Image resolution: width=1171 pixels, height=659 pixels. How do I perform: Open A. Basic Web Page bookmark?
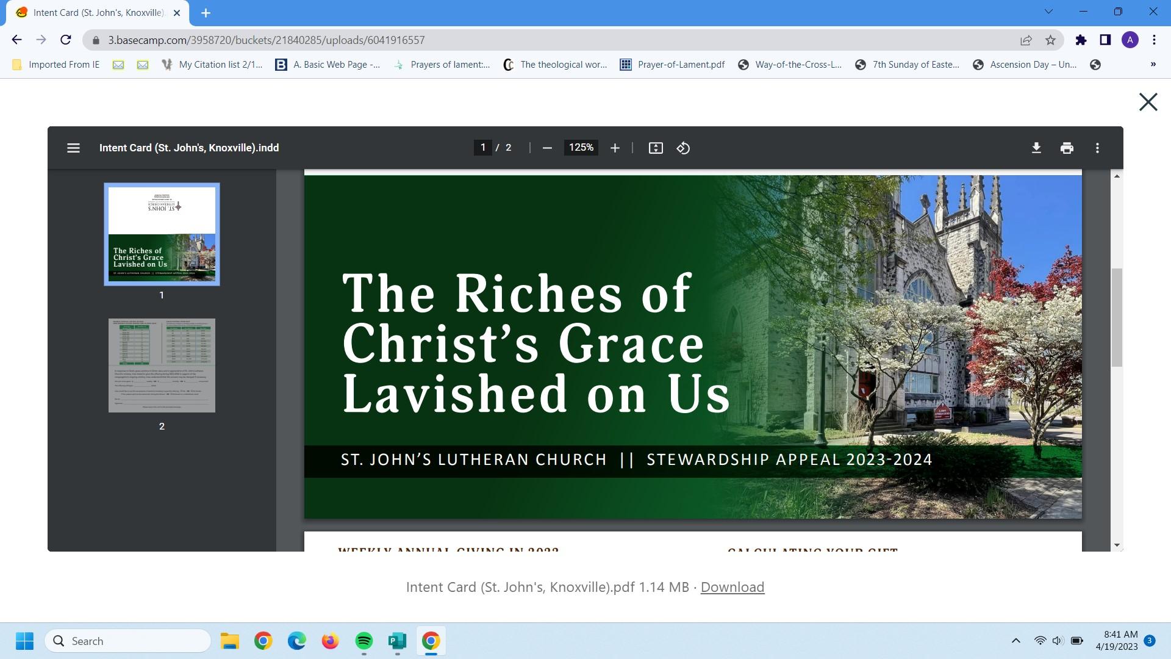tap(328, 65)
